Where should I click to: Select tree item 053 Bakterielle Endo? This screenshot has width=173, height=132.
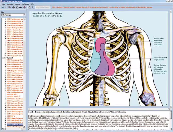15,69
